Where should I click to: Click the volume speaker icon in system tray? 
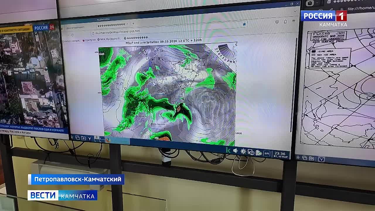click(235, 151)
